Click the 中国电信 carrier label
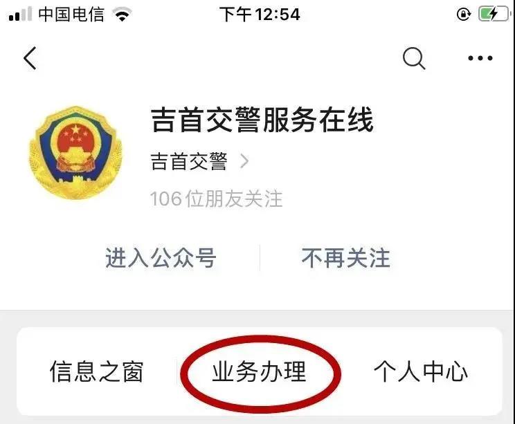Viewport: 515px width, 424px height. click(x=71, y=15)
